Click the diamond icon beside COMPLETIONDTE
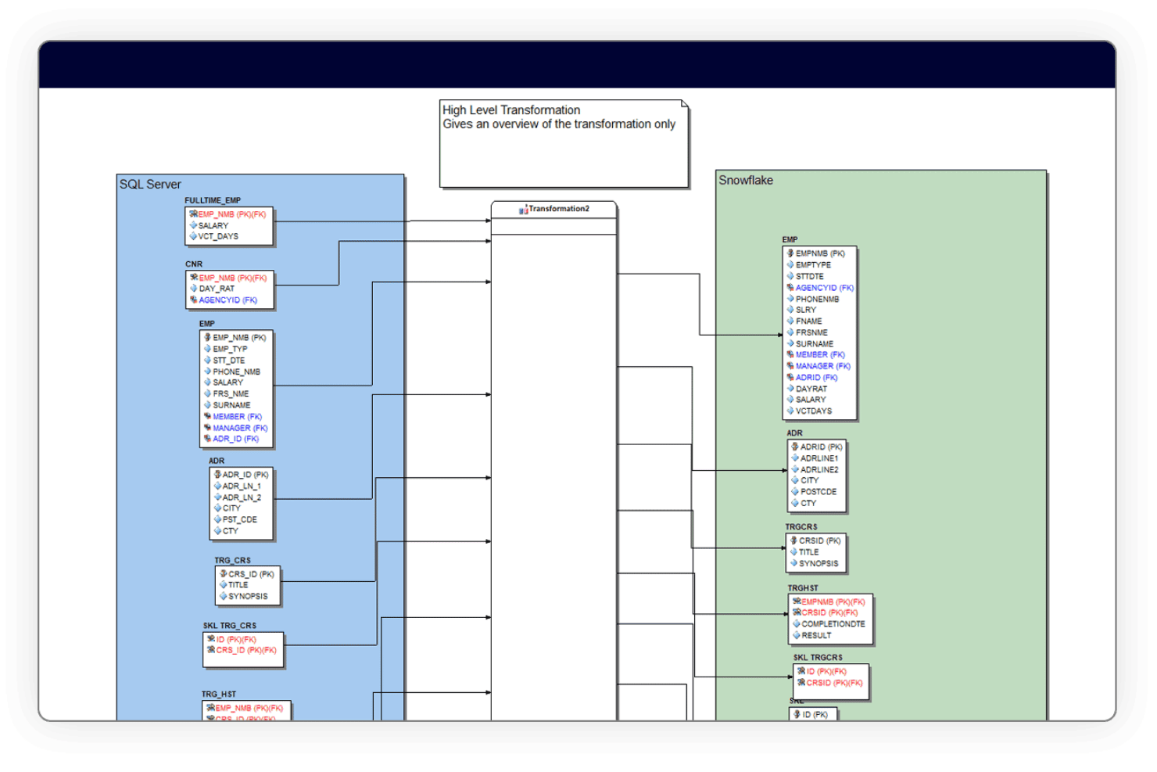Screen dimensions: 1157x772 click(797, 624)
